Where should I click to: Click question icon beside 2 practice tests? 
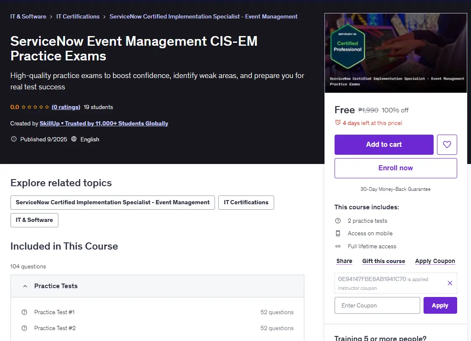(x=338, y=221)
